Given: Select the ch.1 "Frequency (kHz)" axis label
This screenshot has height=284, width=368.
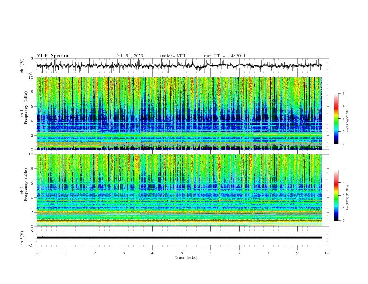Looking at the screenshot, I should tap(26, 108).
